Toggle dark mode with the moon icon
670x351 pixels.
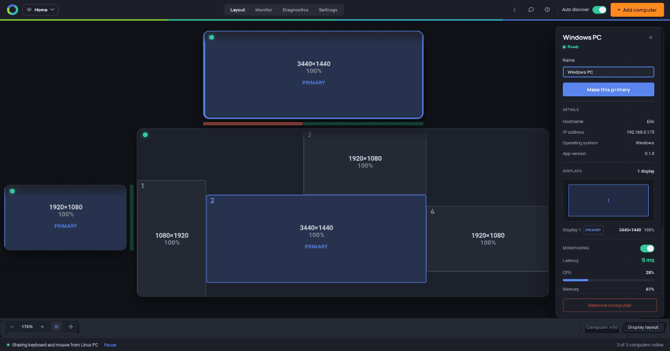click(515, 9)
